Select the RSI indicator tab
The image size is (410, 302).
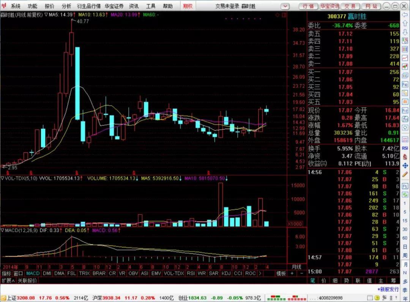pyautogui.click(x=191, y=274)
